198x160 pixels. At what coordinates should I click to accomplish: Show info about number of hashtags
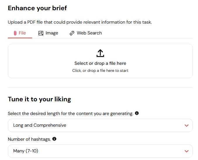pos(54,139)
